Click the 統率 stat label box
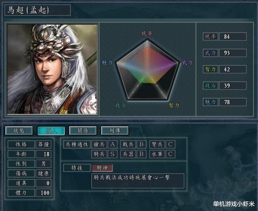 tap(210, 37)
